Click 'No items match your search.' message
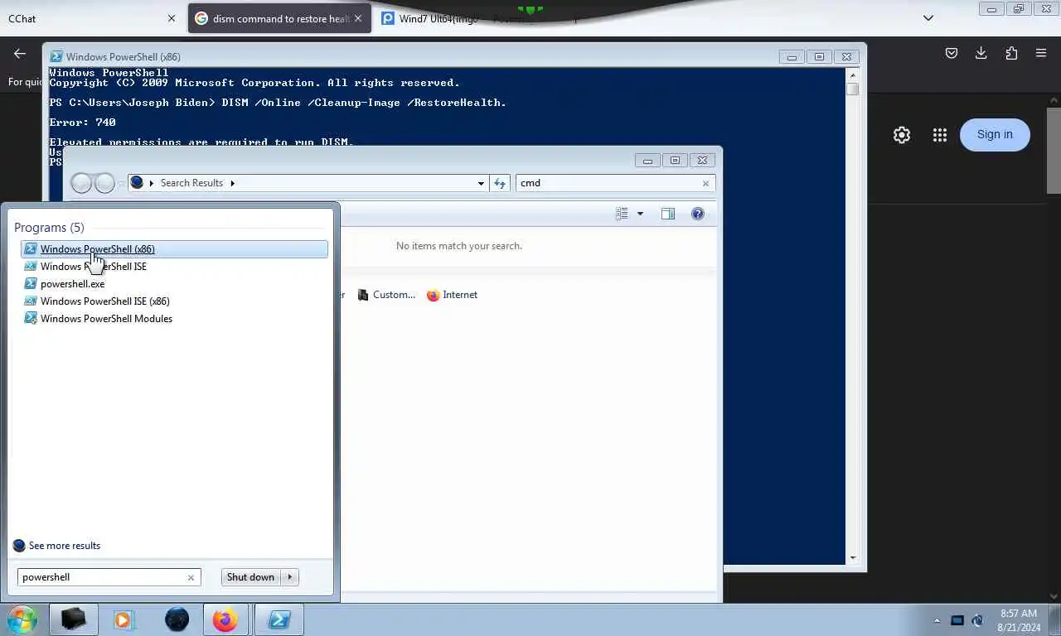 [x=459, y=246]
